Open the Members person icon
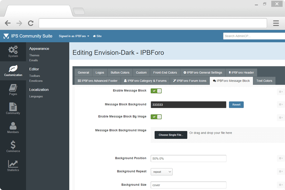Screen dimensions: 285x190 point(13,126)
